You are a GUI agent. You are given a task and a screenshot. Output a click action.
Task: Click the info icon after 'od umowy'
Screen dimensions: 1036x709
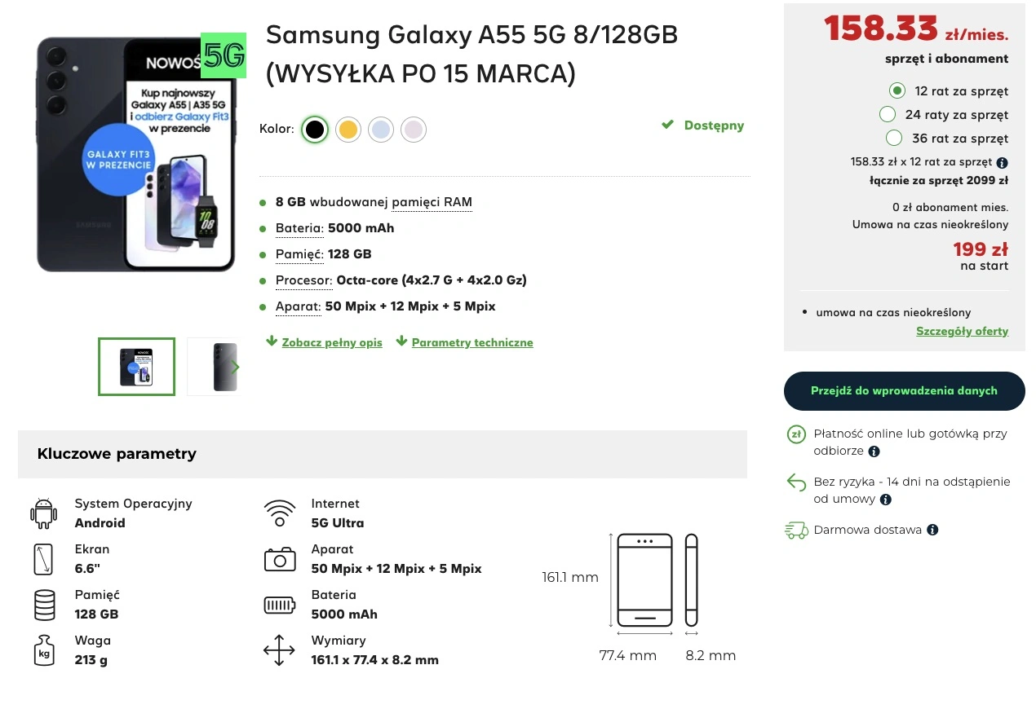[886, 500]
